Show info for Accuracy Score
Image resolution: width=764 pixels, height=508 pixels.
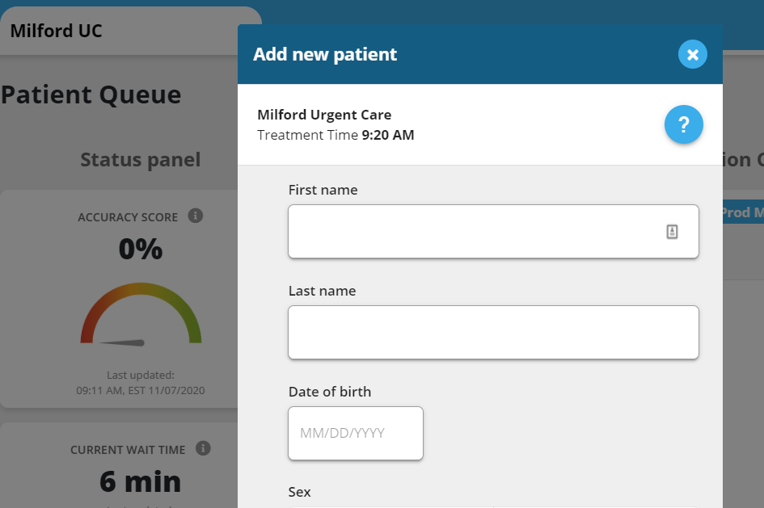pos(195,216)
